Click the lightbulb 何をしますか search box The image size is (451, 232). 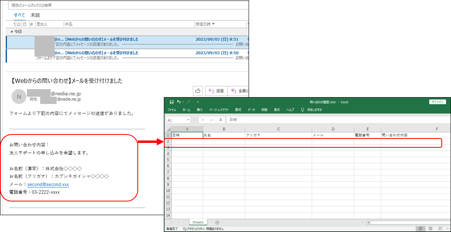point(312,110)
